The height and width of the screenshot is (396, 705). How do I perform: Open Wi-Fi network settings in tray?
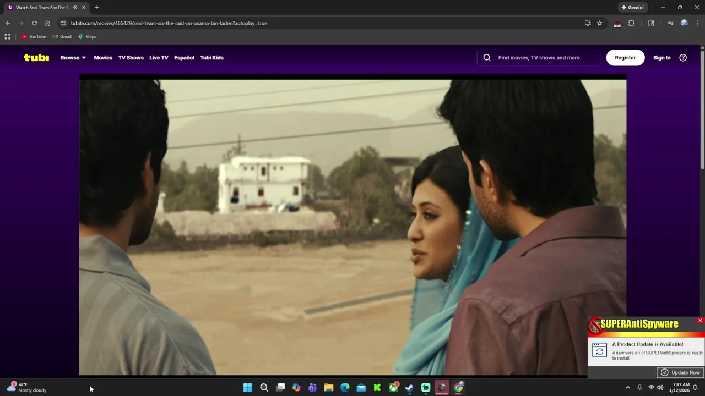click(651, 388)
